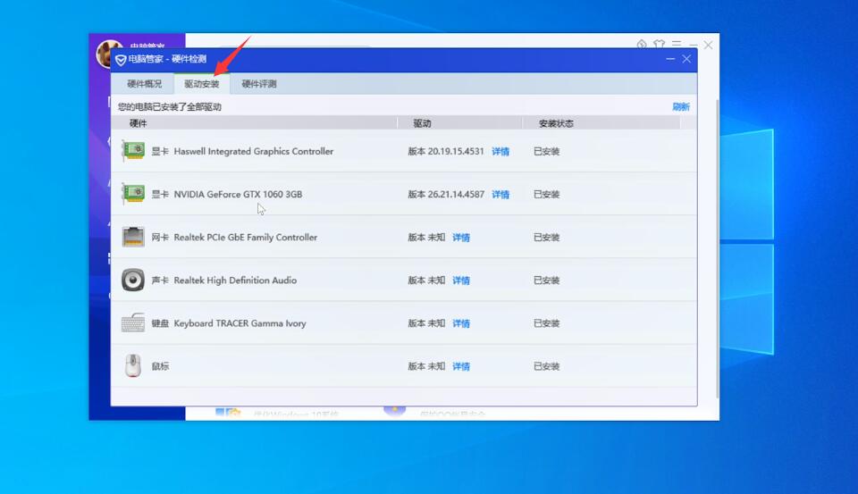Click 已安装 status in 鼠标 row
Screen dimensions: 858x494
[547, 366]
